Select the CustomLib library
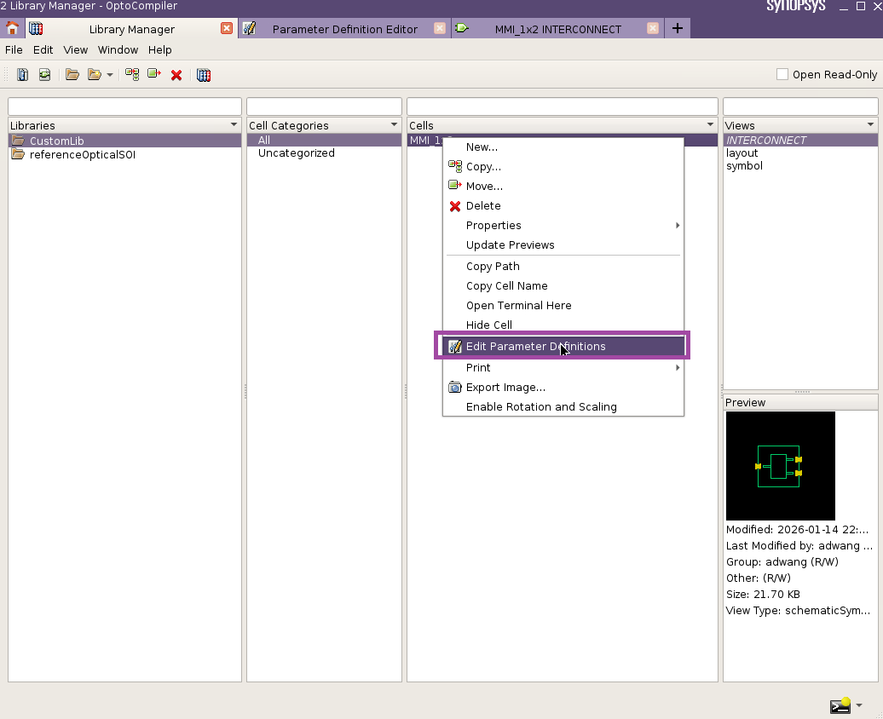Screen dimensions: 883x719 [124, 141]
